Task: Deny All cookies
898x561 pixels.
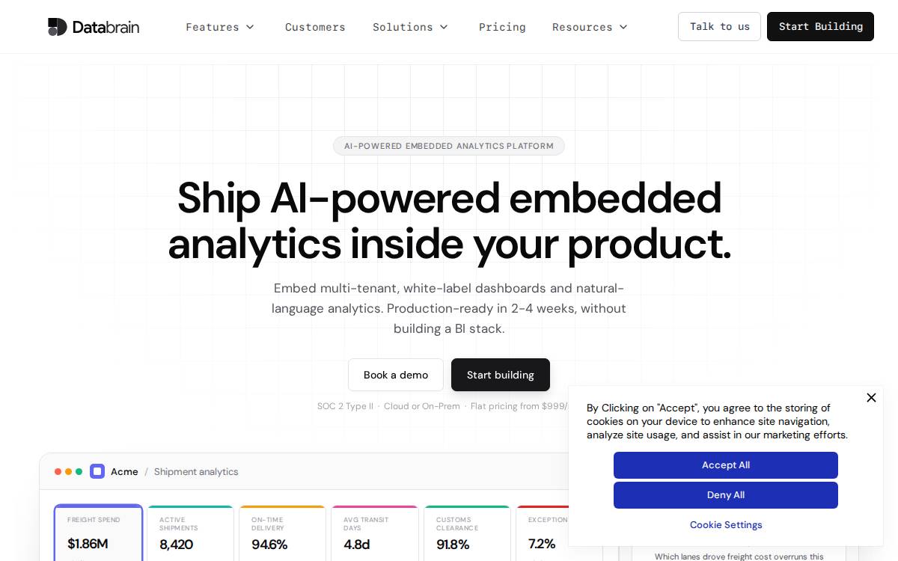Action: tap(726, 495)
